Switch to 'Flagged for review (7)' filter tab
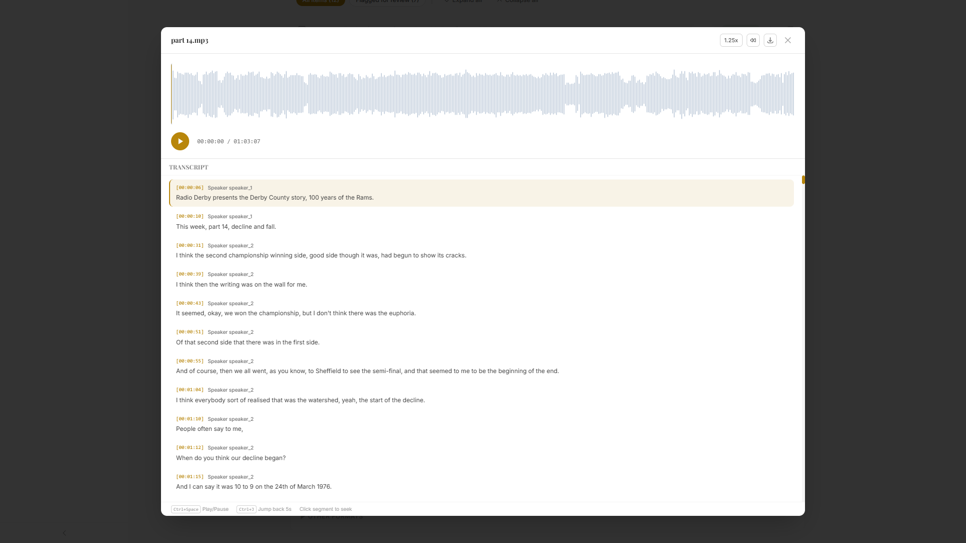 tap(387, 2)
